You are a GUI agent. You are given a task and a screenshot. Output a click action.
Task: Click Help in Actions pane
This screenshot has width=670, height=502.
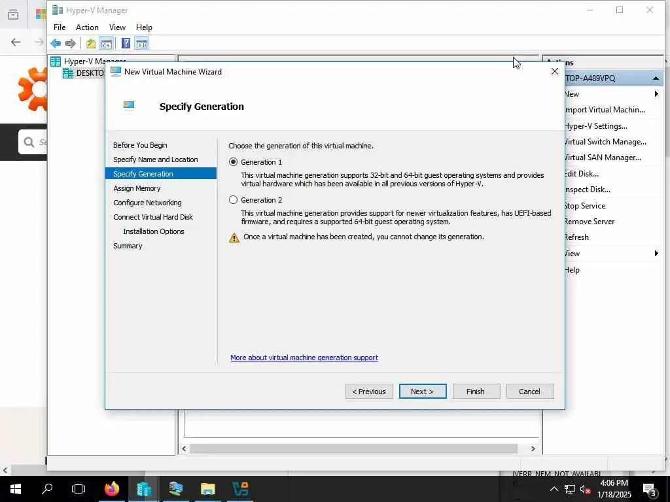[x=572, y=270]
